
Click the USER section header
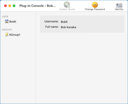[5, 17]
